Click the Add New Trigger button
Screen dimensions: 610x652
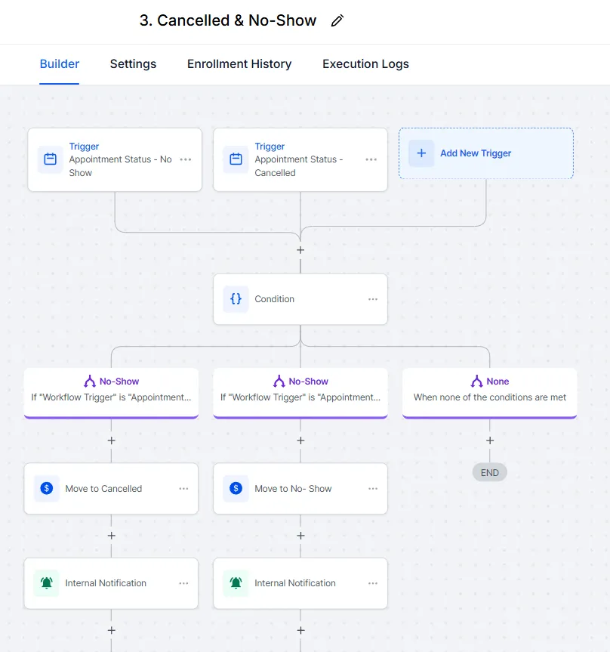tap(476, 153)
